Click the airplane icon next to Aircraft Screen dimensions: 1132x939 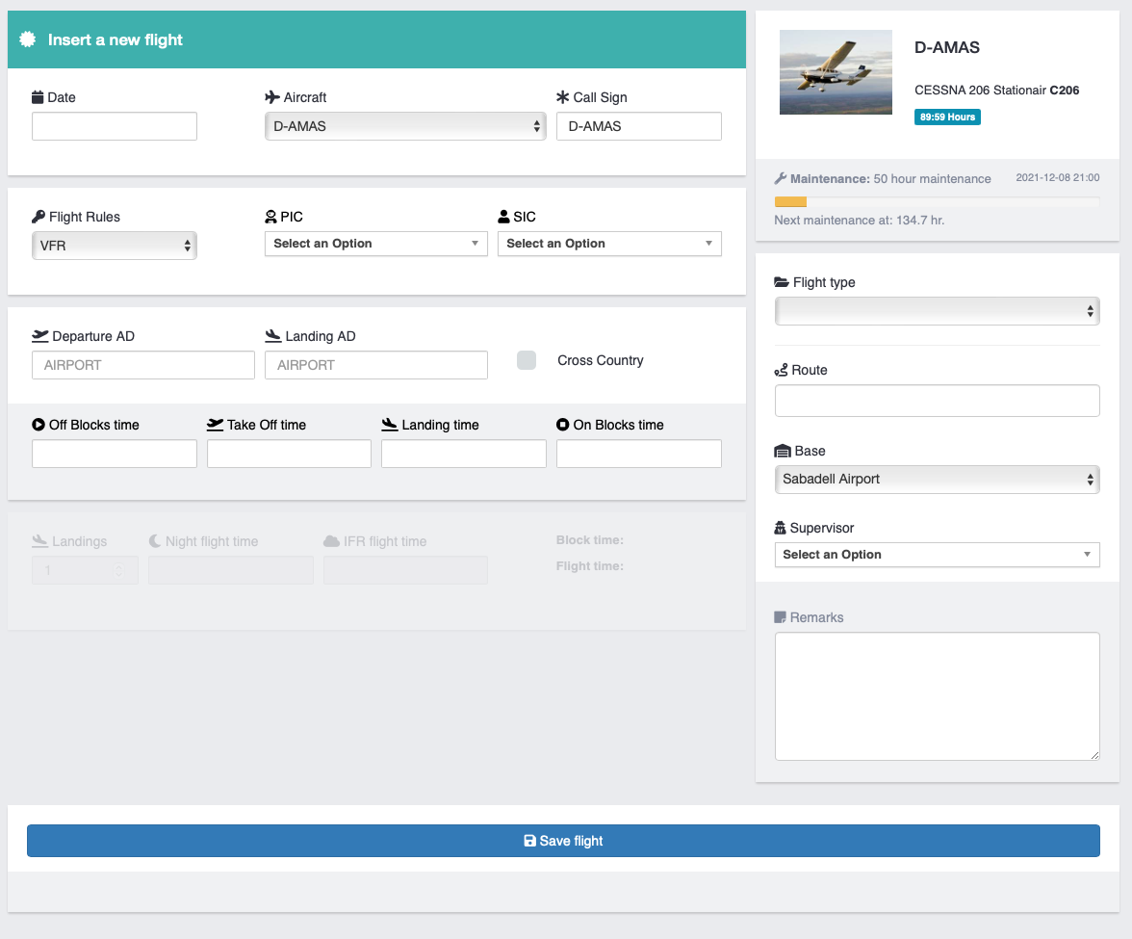[x=272, y=97]
